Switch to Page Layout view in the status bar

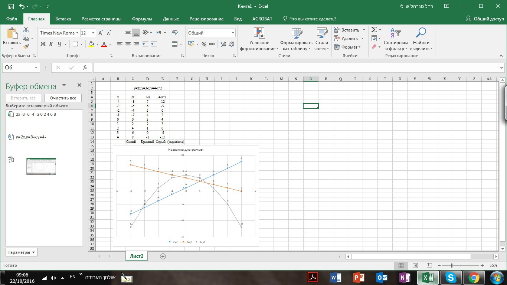click(x=415, y=266)
